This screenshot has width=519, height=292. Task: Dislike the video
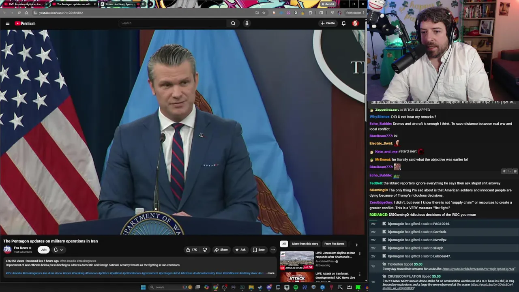(205, 249)
